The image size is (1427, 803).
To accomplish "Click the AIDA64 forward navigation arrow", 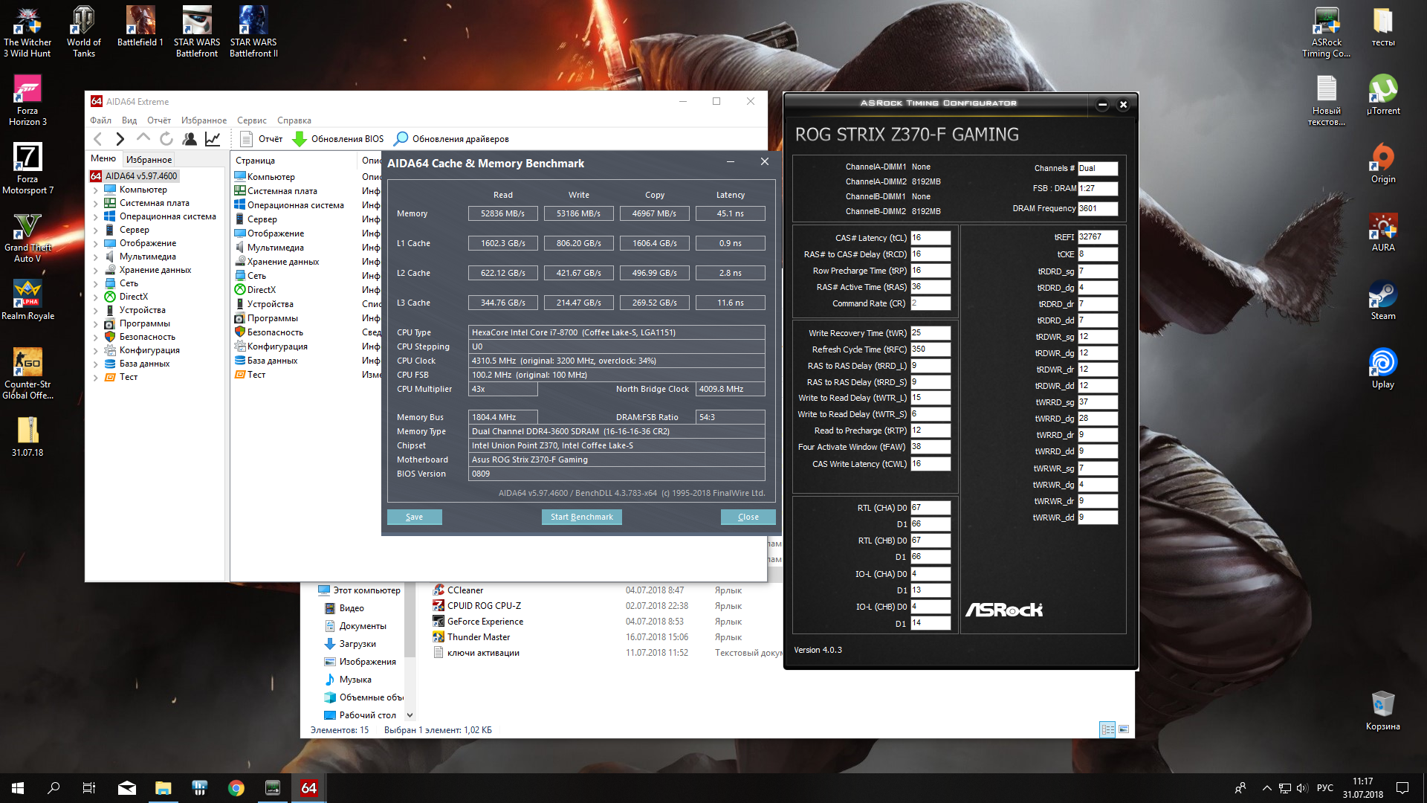I will (x=120, y=139).
